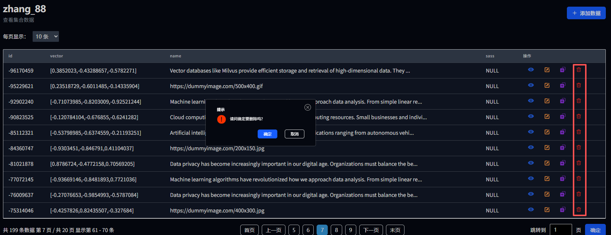Duplicate the row with id -77072145
611x235 pixels.
(x=563, y=179)
